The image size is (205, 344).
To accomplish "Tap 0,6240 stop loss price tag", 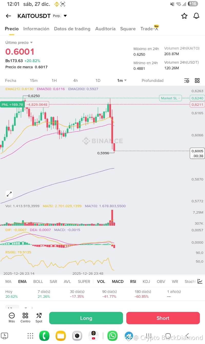I will tap(197, 98).
